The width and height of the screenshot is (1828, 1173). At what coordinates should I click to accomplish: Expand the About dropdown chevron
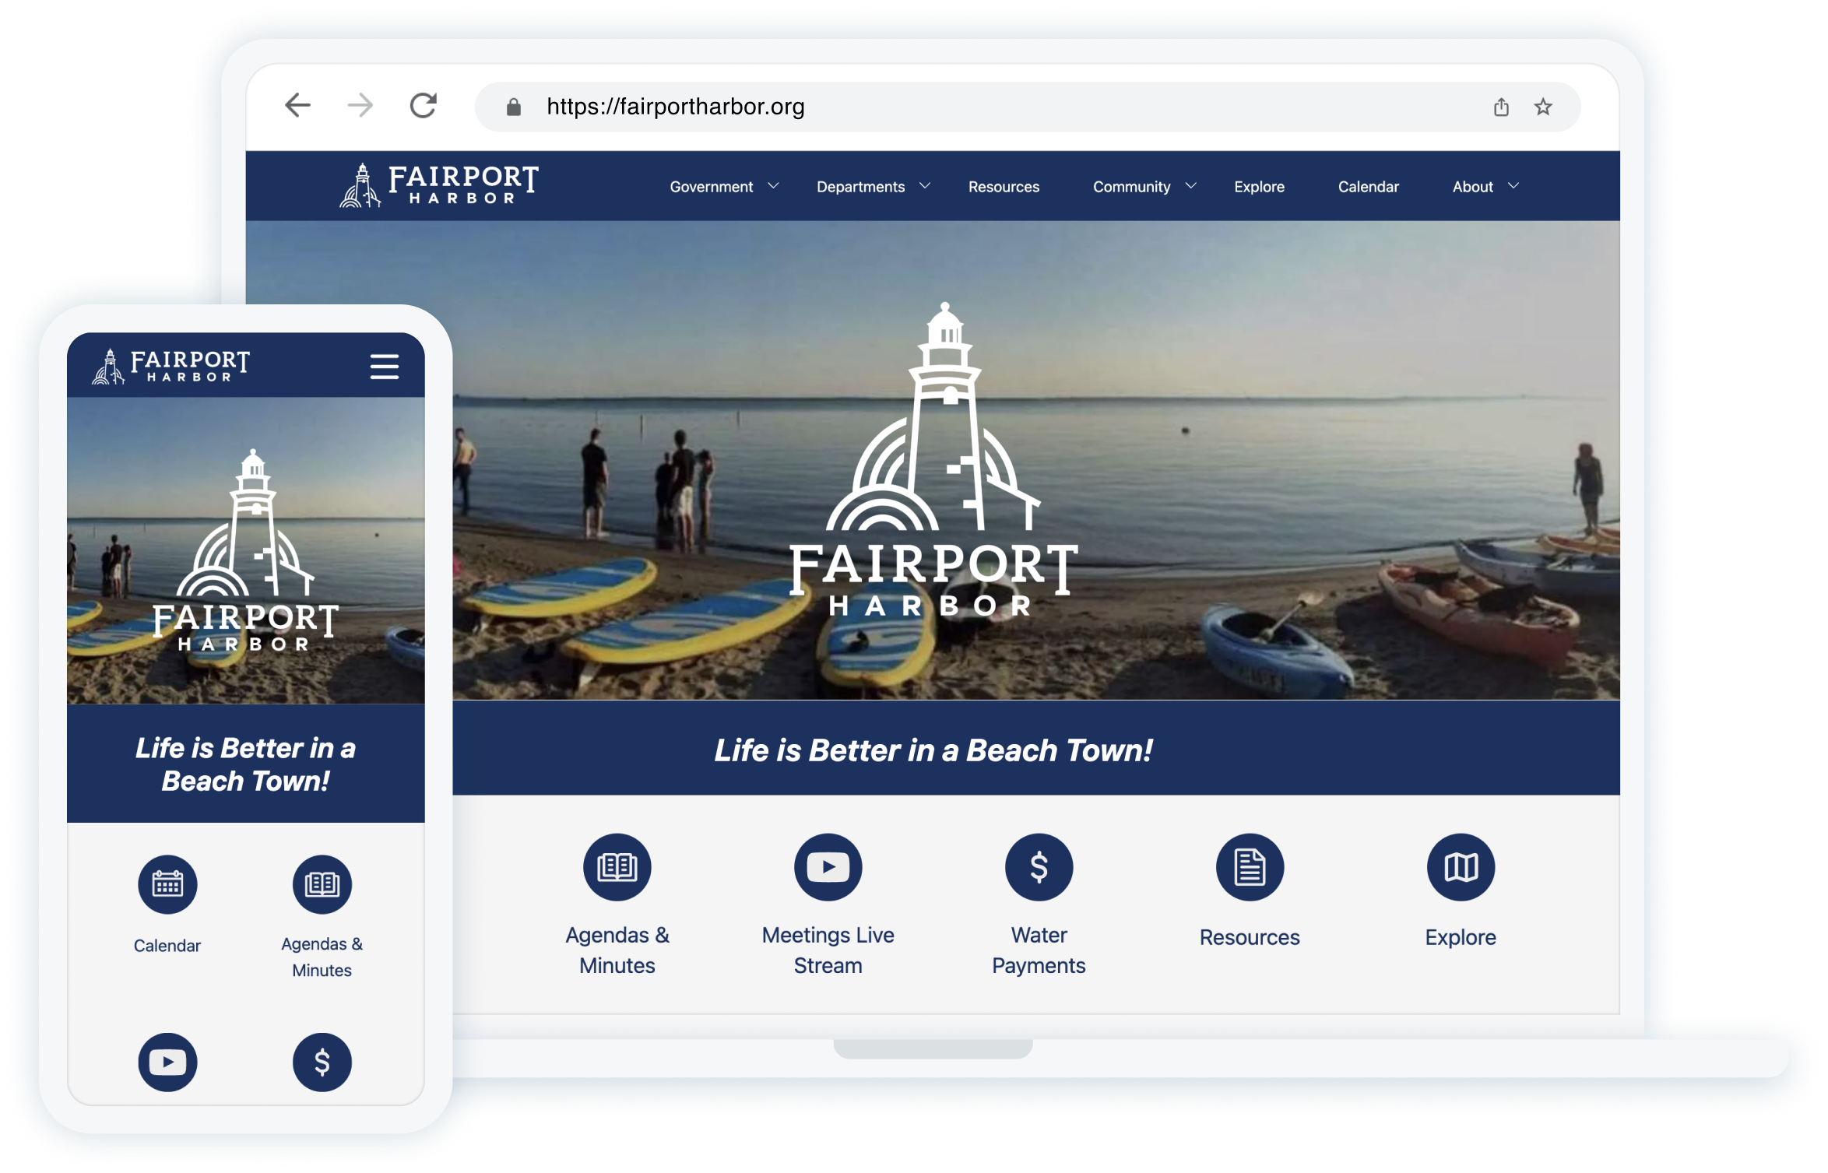[x=1513, y=186]
